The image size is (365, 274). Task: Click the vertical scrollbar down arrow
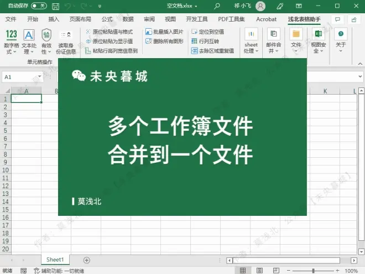pos(361,252)
